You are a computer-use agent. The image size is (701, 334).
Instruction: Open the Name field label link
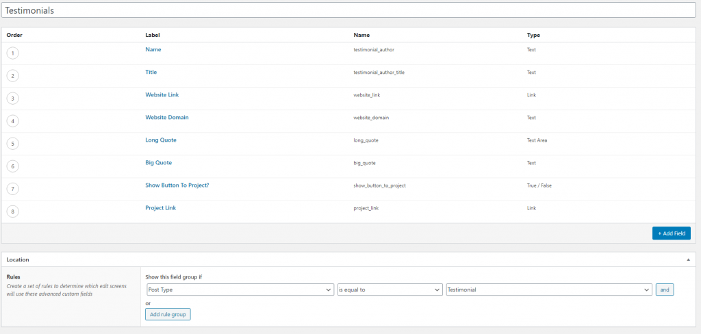pyautogui.click(x=153, y=50)
